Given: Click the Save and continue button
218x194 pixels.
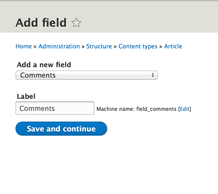Looking at the screenshot, I should coord(61,129).
